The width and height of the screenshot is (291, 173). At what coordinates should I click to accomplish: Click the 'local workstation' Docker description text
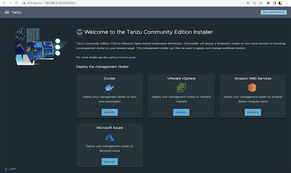(109, 101)
